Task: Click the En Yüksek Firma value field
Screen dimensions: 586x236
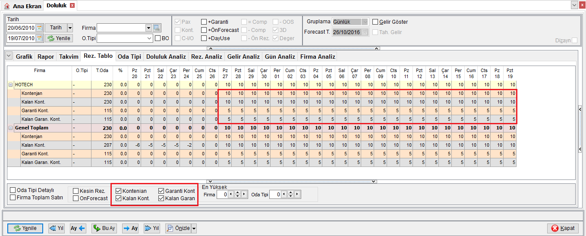Action: tap(222, 195)
